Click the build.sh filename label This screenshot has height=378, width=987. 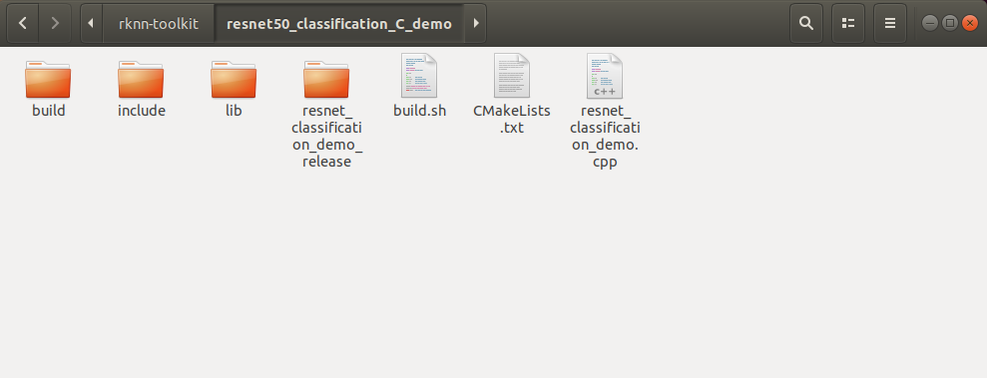pos(420,111)
